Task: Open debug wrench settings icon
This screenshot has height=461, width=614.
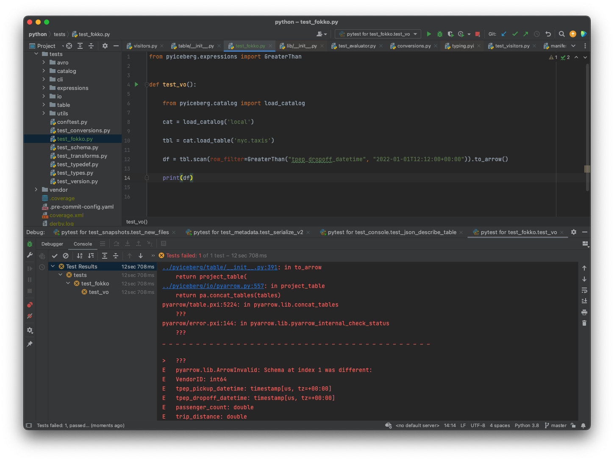Action: (30, 255)
